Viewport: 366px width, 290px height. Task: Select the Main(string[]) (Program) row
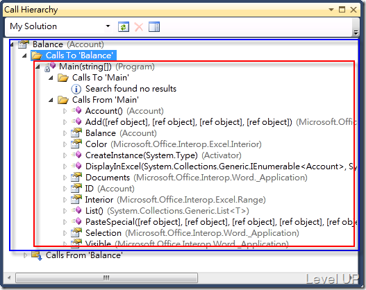tap(107, 67)
